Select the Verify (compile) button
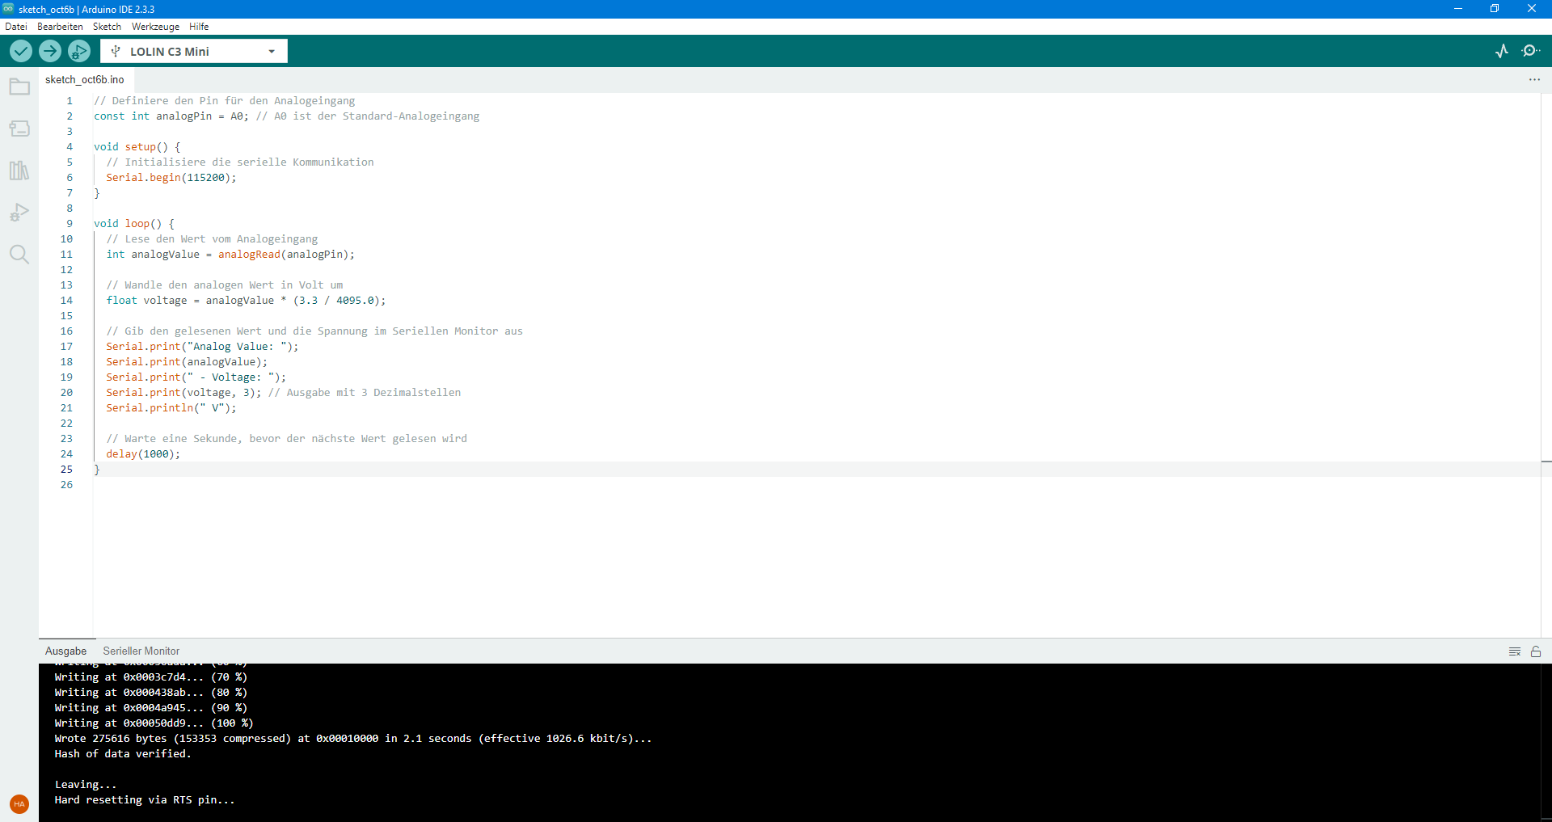Image resolution: width=1552 pixels, height=822 pixels. tap(20, 50)
